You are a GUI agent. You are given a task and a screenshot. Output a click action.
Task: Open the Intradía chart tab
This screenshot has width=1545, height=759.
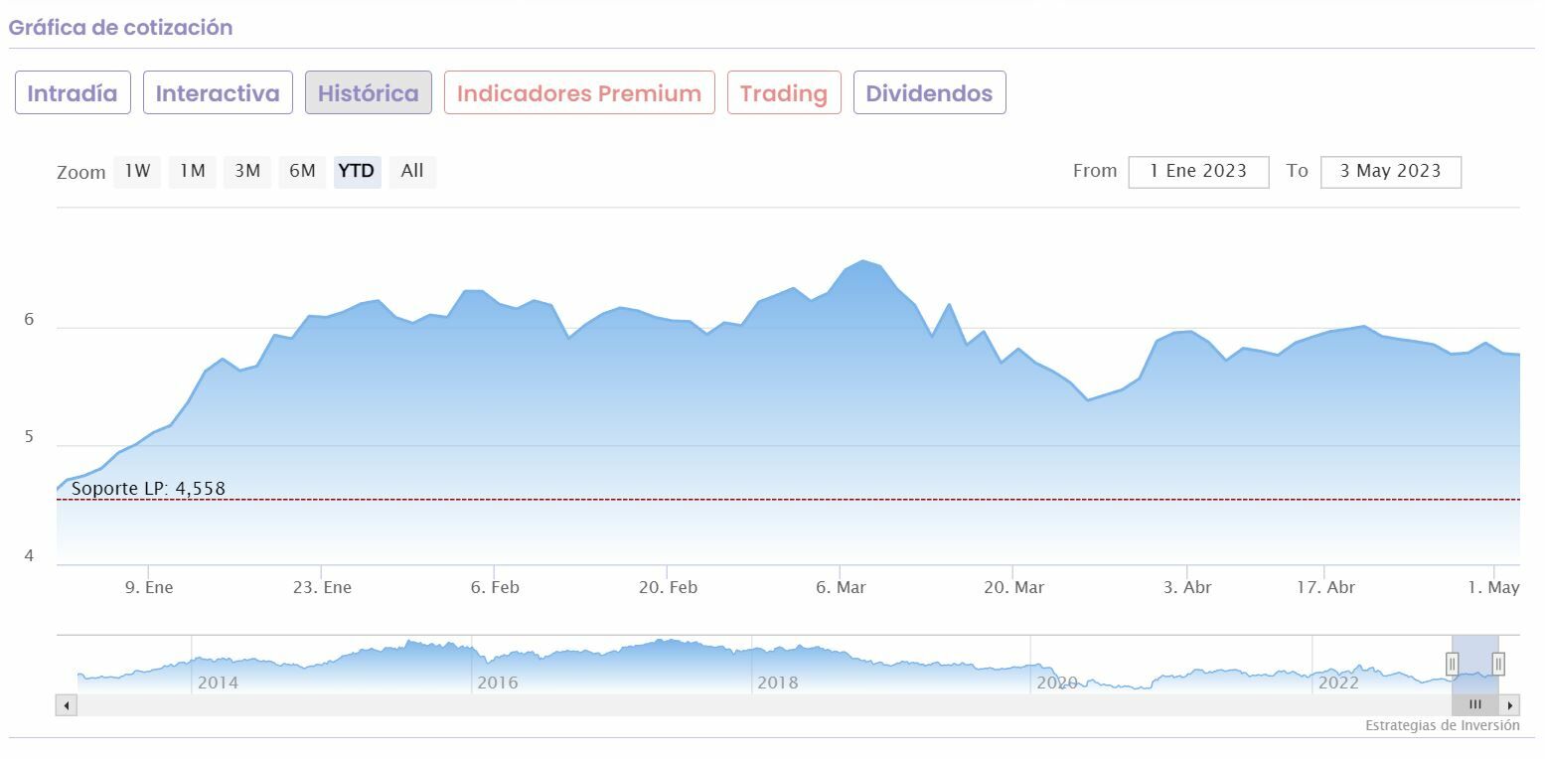(73, 93)
